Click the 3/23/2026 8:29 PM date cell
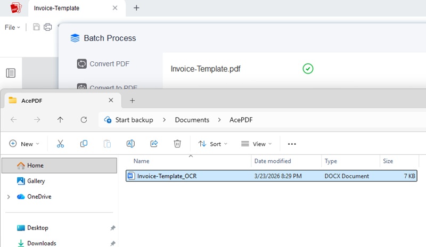The image size is (426, 247). pyautogui.click(x=277, y=176)
